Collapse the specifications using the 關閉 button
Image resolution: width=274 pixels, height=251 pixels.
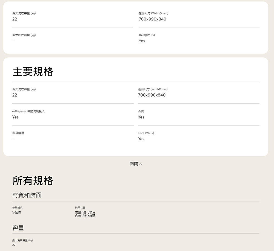point(134,164)
